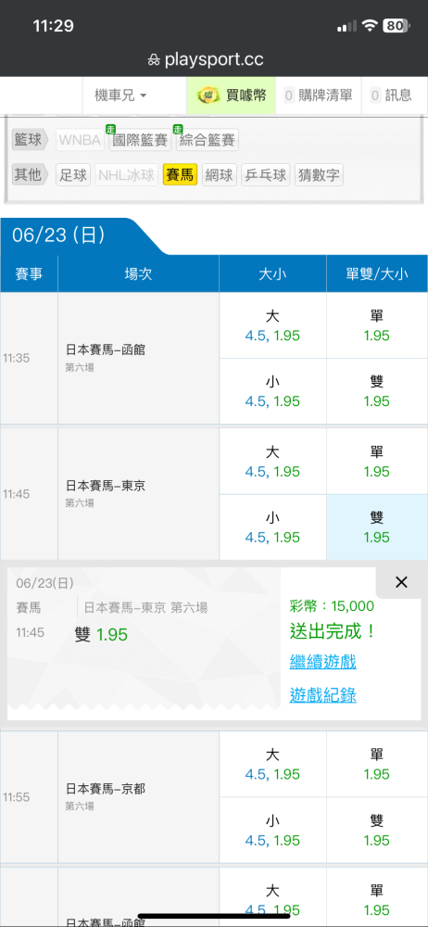The width and height of the screenshot is (428, 927).
Task: Select the 猜數字 category tag
Action: (x=319, y=175)
